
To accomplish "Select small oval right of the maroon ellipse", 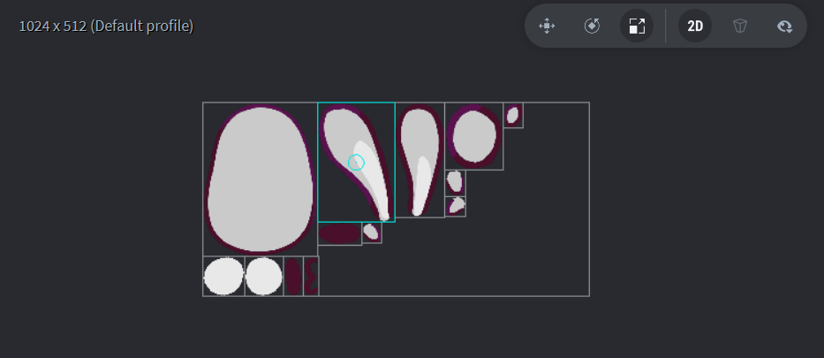I will [372, 232].
